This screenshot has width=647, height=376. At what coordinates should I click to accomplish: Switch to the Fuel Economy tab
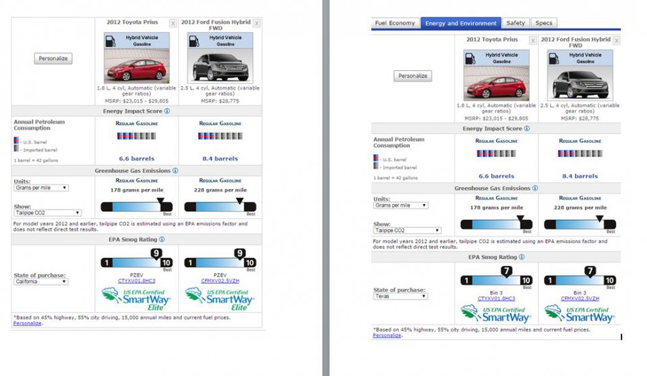394,24
